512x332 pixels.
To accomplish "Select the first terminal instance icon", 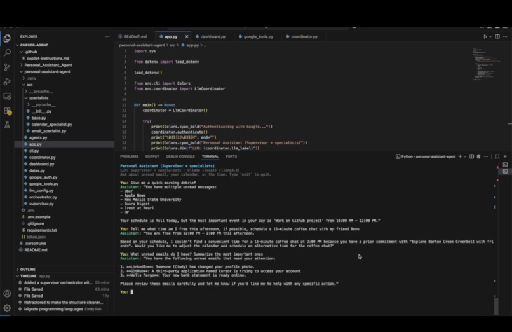I will pos(505,165).
